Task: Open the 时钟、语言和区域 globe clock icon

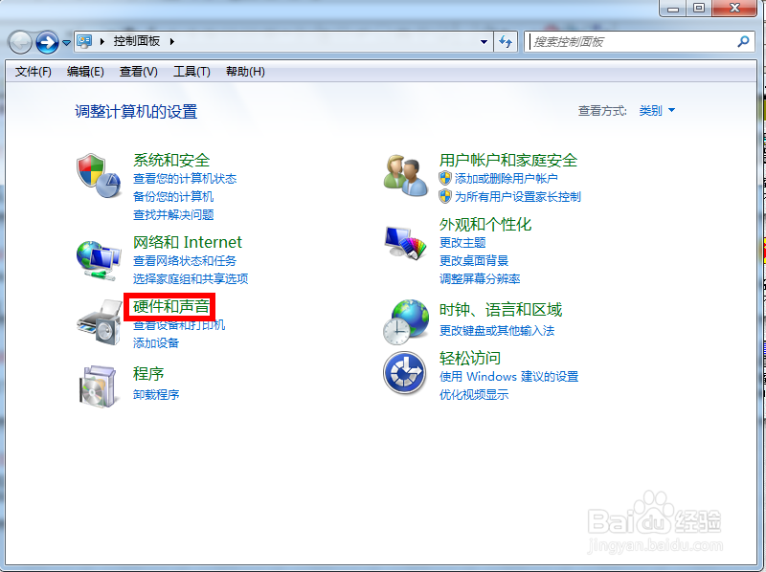Action: point(406,322)
